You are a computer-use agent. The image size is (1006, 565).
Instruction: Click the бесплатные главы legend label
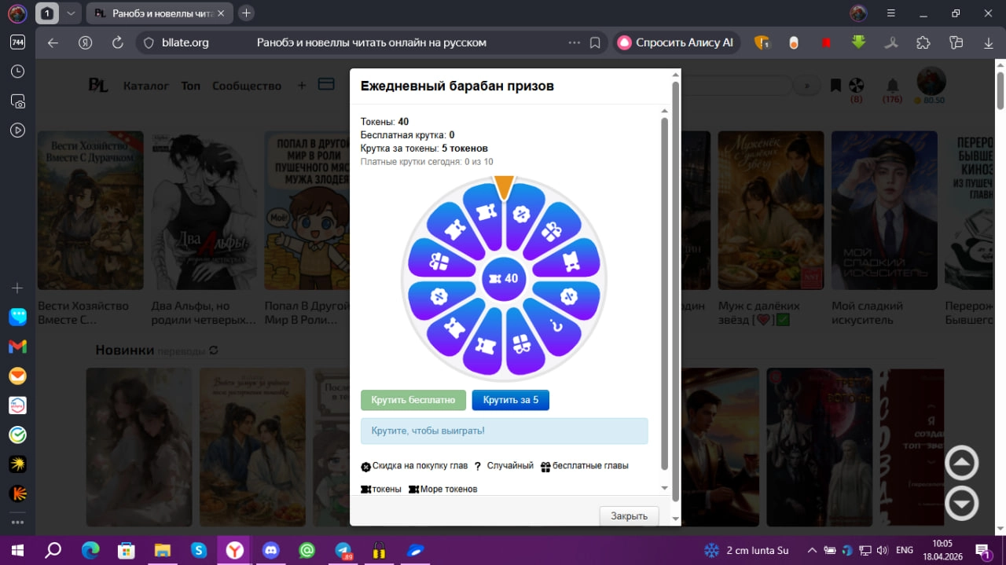(590, 466)
